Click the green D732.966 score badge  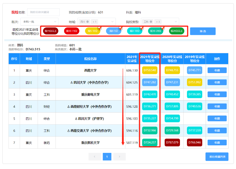(150, 131)
